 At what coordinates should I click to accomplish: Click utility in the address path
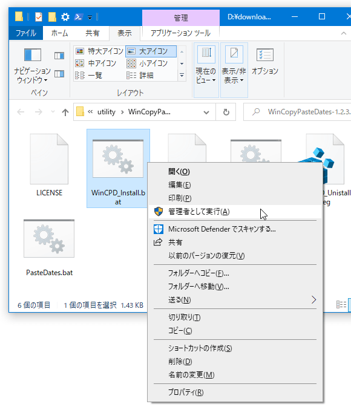[x=107, y=112]
